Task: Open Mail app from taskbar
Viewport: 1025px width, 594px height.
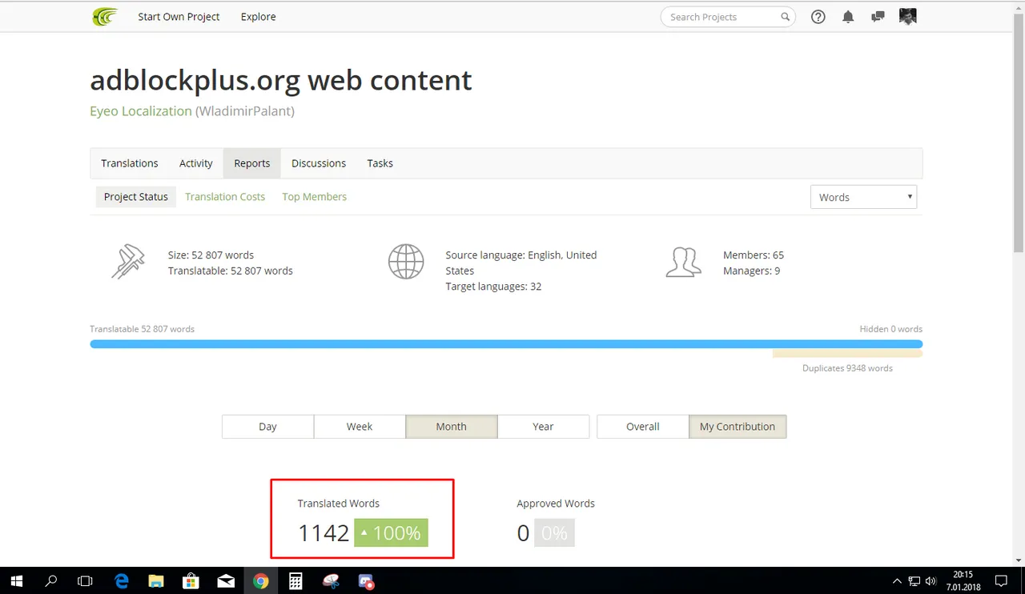Action: [x=226, y=581]
